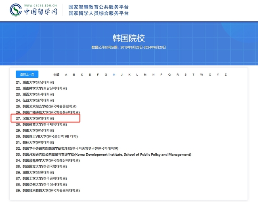Click the 数据公开时间范围 date text
258x202 pixels.
tap(129, 47)
